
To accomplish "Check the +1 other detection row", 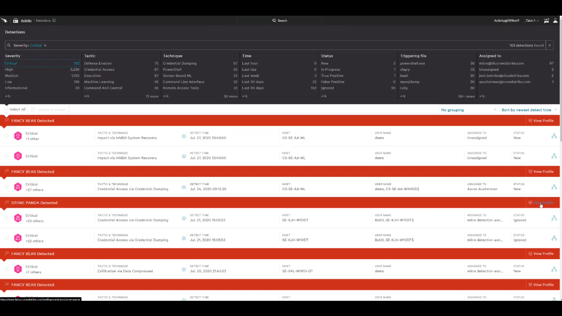I will (x=7, y=136).
